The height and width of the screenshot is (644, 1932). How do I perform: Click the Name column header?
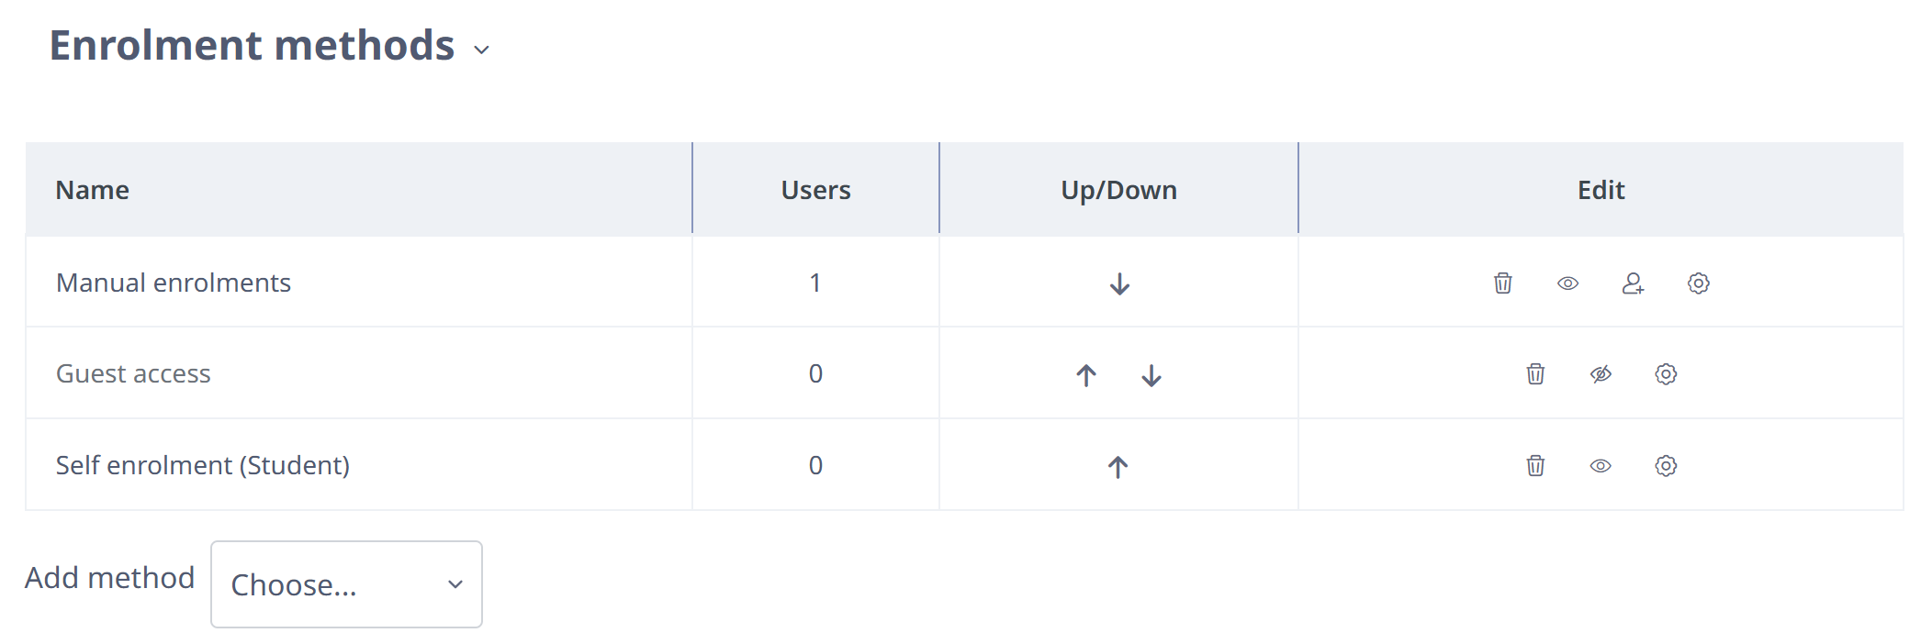tap(92, 190)
